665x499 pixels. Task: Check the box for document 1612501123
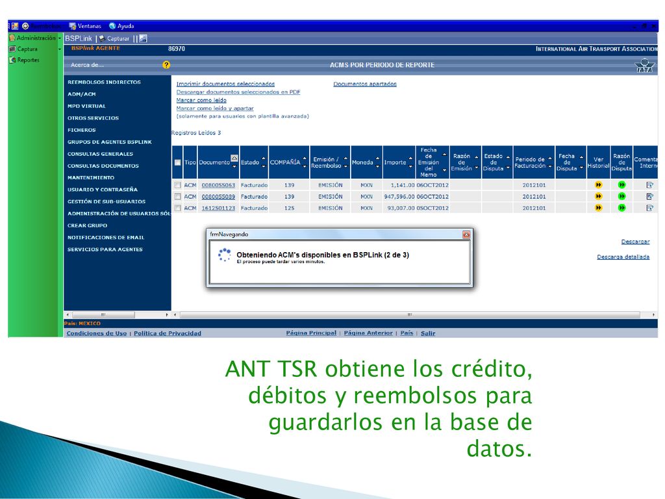tap(178, 208)
